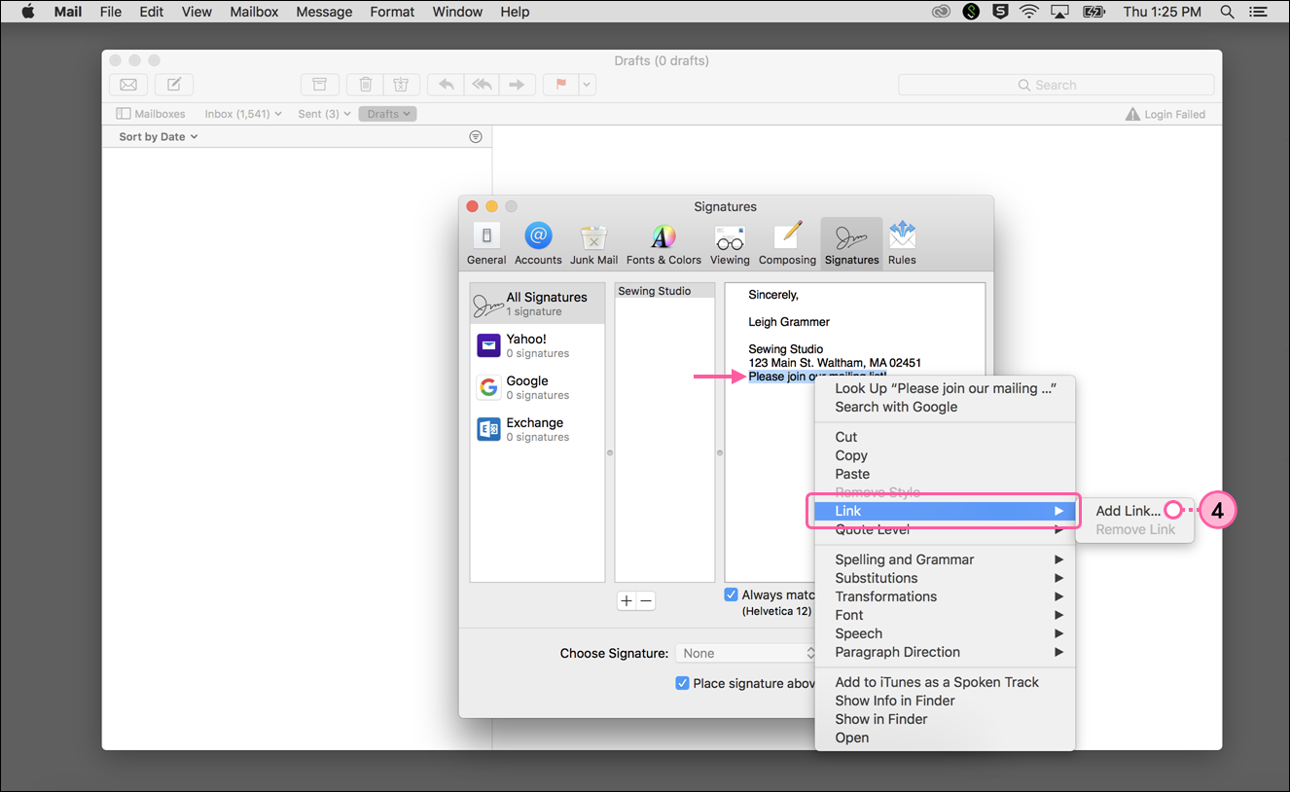
Task: Open Composing preferences pane
Action: pyautogui.click(x=787, y=243)
